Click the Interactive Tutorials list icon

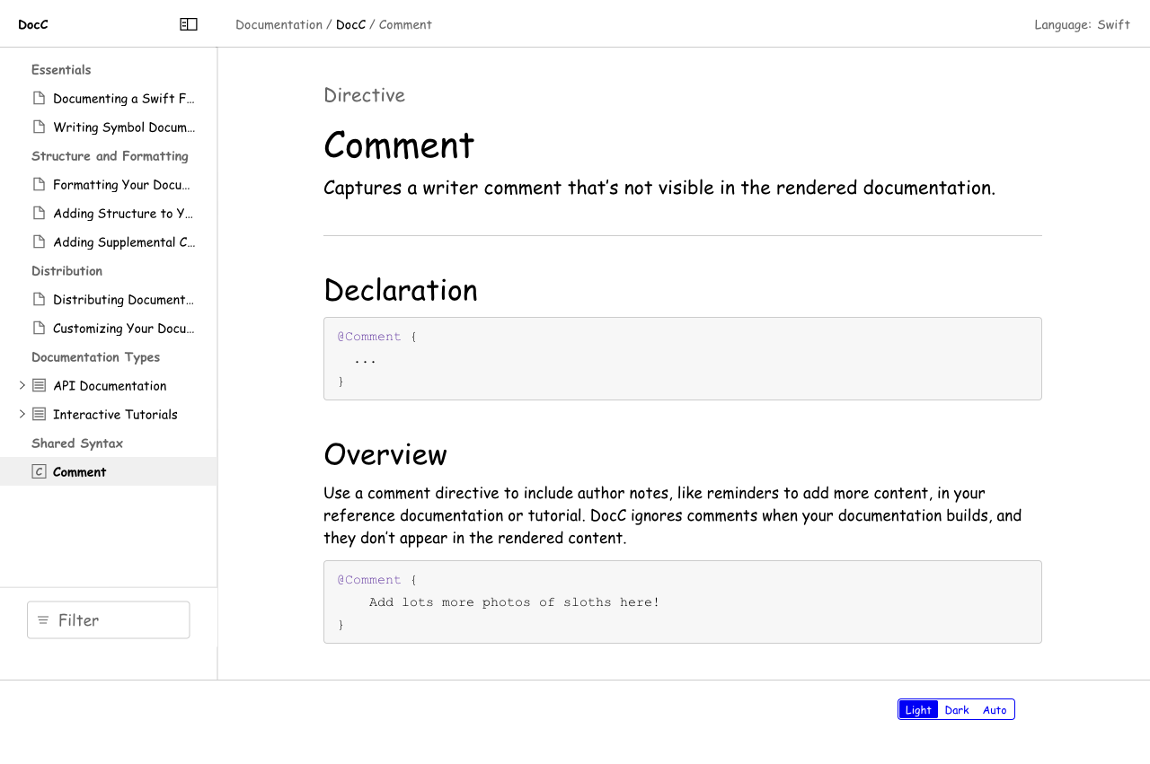[39, 414]
